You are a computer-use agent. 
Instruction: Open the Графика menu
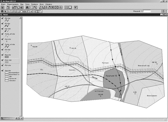pos(34,4)
